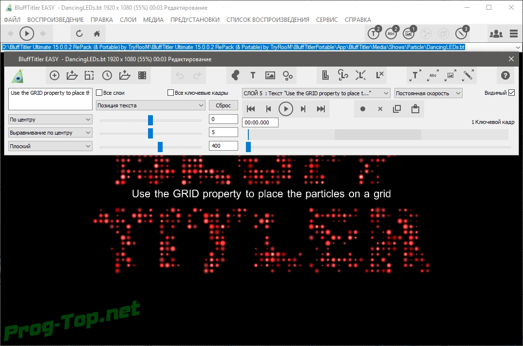Enable the 'Все слои' checkbox
The image size is (523, 346).
[99, 93]
